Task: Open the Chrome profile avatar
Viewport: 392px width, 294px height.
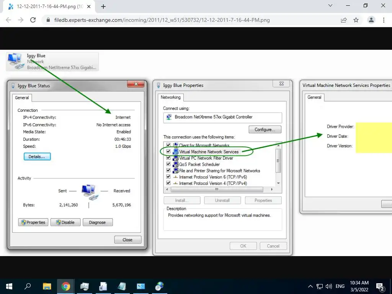Action: [x=371, y=20]
